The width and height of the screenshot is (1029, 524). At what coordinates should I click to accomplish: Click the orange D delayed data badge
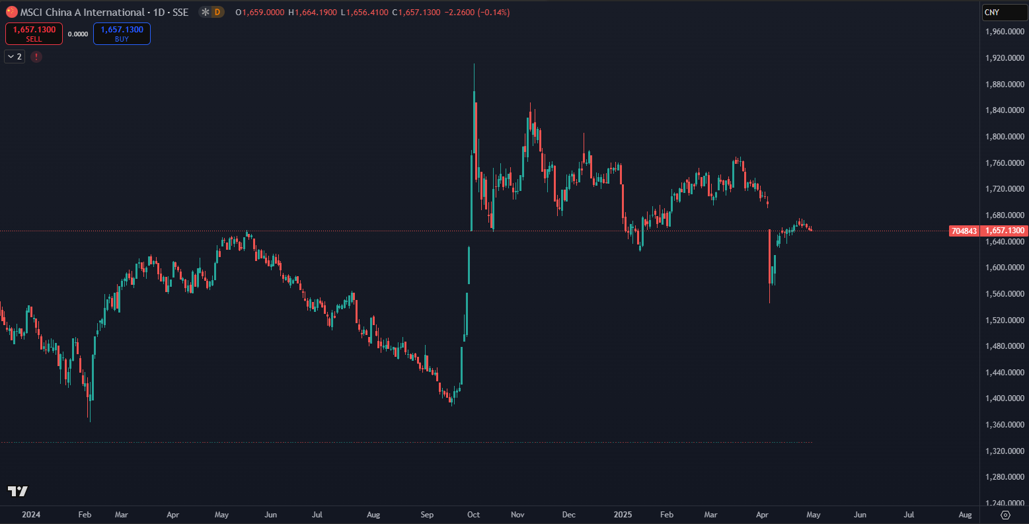coord(218,12)
